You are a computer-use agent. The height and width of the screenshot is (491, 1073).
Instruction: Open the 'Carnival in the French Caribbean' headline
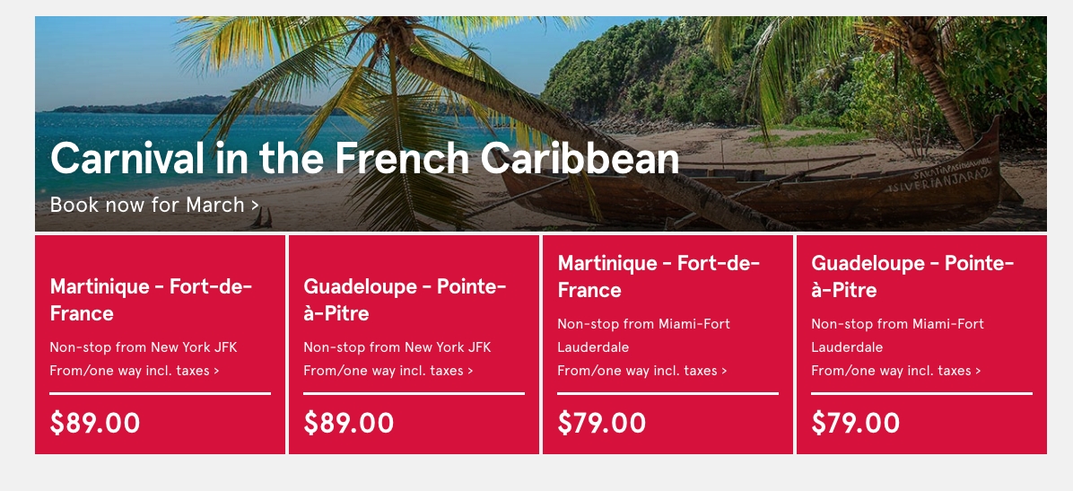(x=364, y=158)
